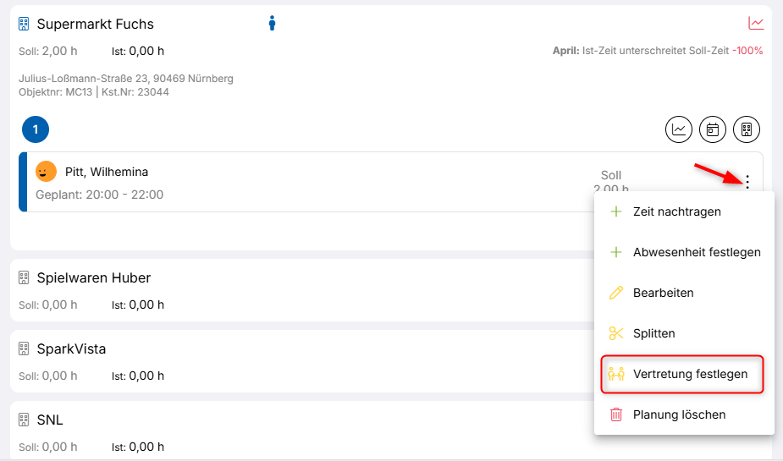The height and width of the screenshot is (461, 783).
Task: Expand the SparkVista object row
Action: (x=71, y=348)
